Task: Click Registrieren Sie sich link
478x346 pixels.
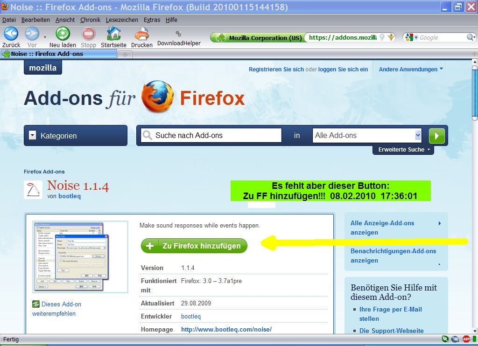Action: (276, 69)
